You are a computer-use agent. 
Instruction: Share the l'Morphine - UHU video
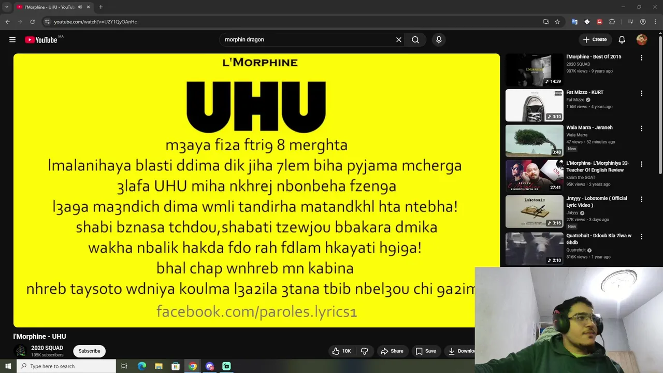392,351
